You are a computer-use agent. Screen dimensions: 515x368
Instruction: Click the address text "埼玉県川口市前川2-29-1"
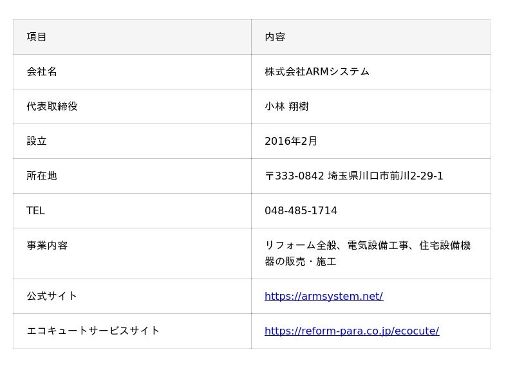click(386, 176)
